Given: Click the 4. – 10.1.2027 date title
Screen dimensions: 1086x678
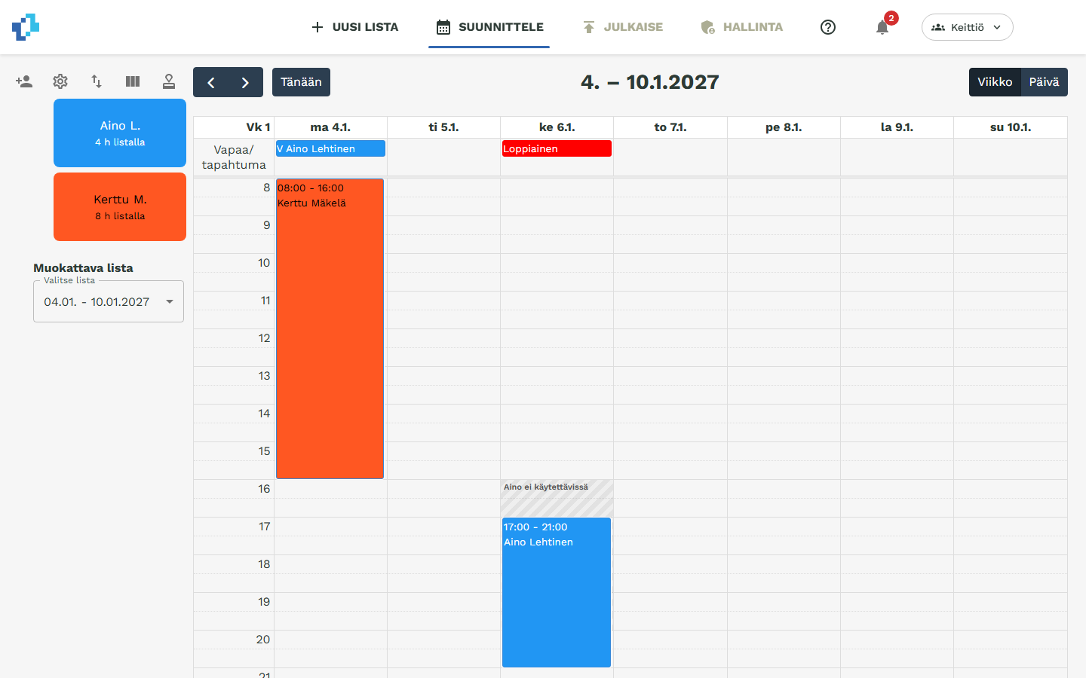Looking at the screenshot, I should pos(650,82).
